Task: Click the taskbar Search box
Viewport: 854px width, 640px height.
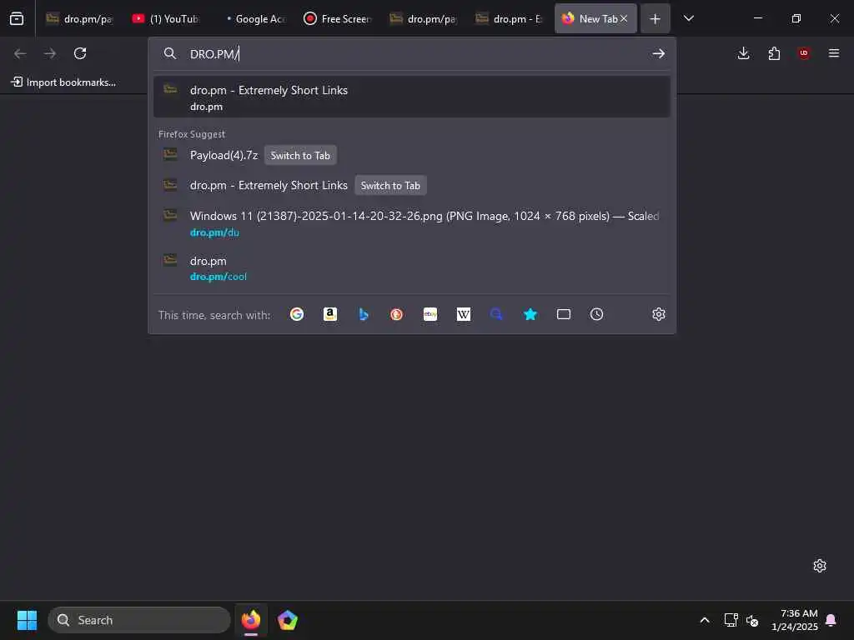Action: pos(139,620)
